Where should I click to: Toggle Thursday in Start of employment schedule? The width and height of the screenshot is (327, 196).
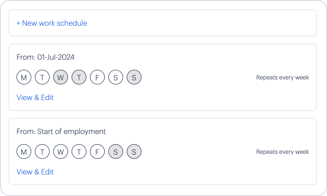tap(79, 151)
